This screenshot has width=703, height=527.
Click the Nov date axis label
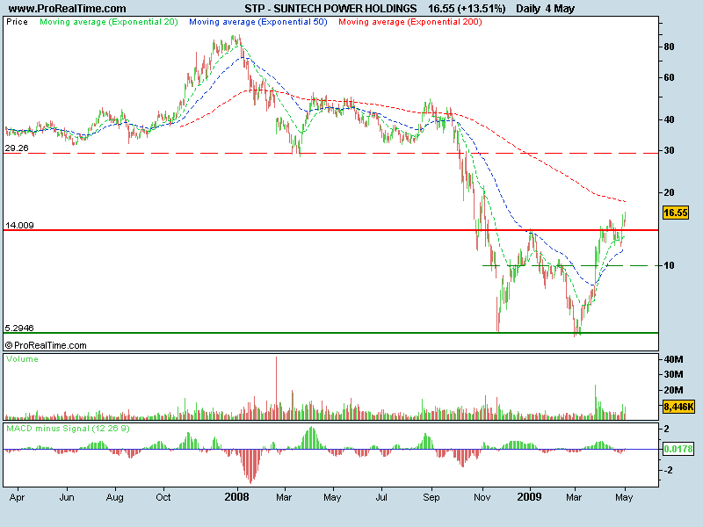pyautogui.click(x=482, y=497)
